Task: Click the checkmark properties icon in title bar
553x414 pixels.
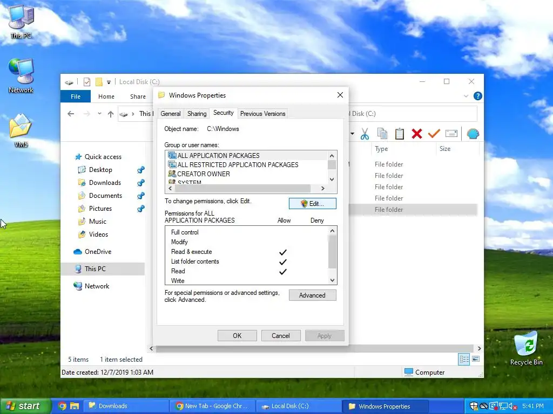Action: coord(87,82)
